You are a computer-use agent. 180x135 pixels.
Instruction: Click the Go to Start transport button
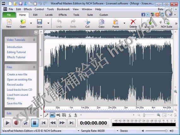(x=44, y=123)
